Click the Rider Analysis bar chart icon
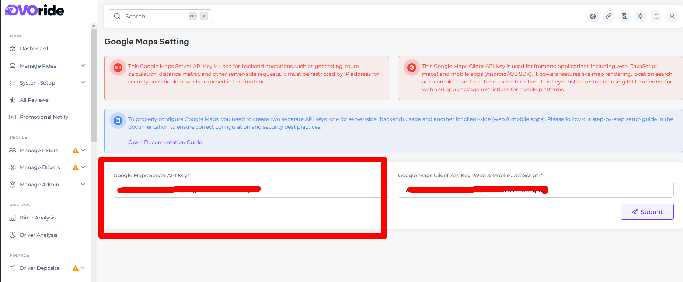The width and height of the screenshot is (683, 282). (13, 218)
